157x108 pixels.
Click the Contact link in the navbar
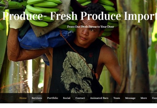[x=80, y=98]
